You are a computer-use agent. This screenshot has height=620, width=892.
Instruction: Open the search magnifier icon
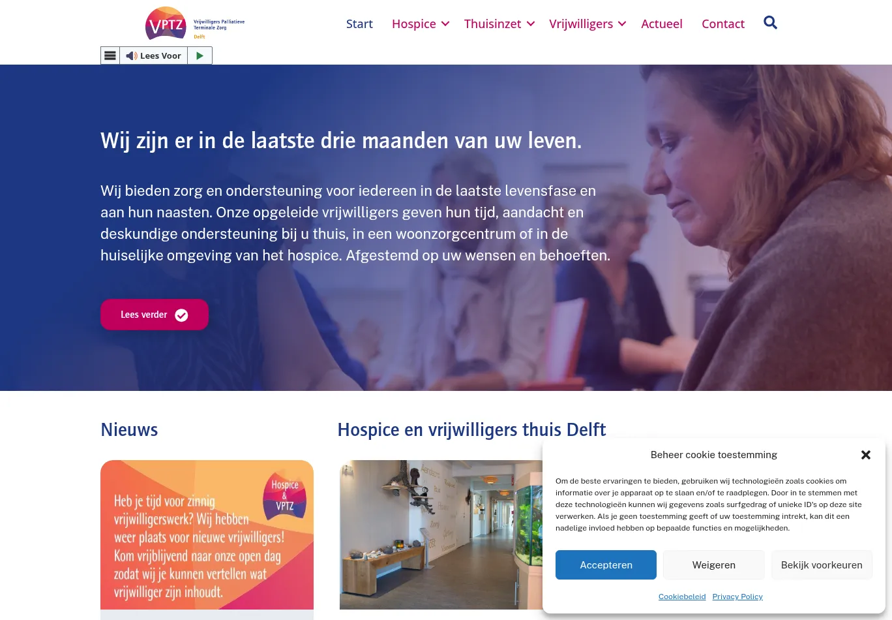click(770, 23)
